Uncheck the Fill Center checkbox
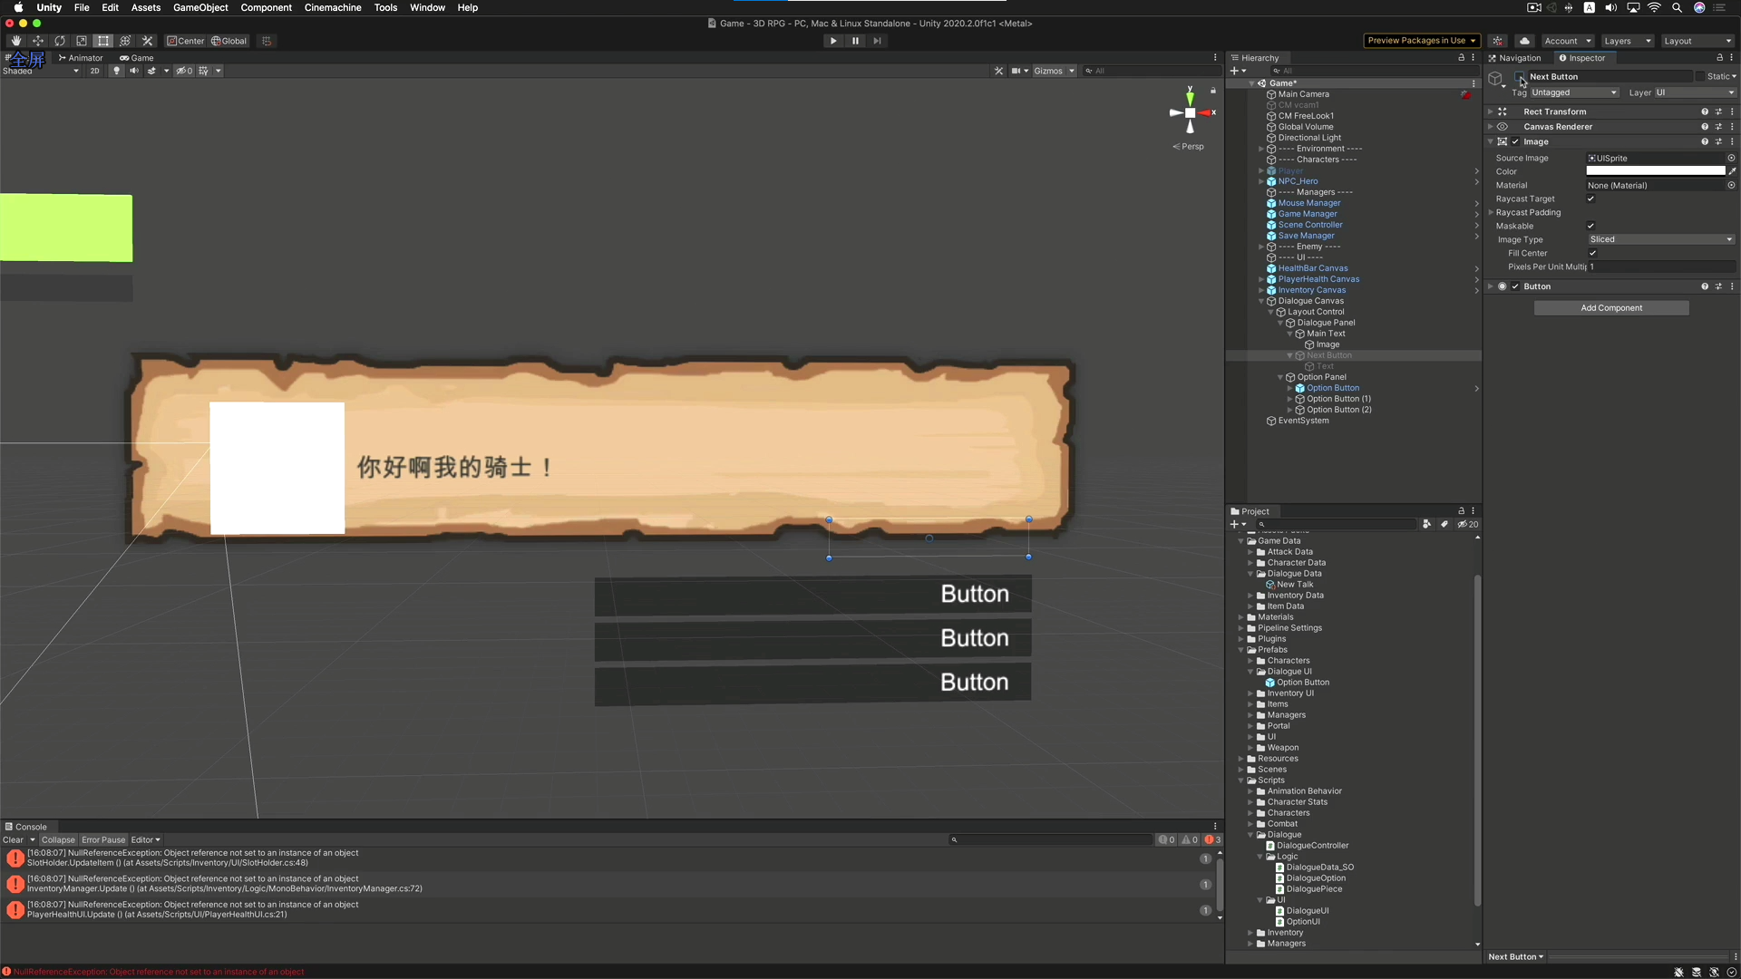The image size is (1741, 979). [1592, 253]
